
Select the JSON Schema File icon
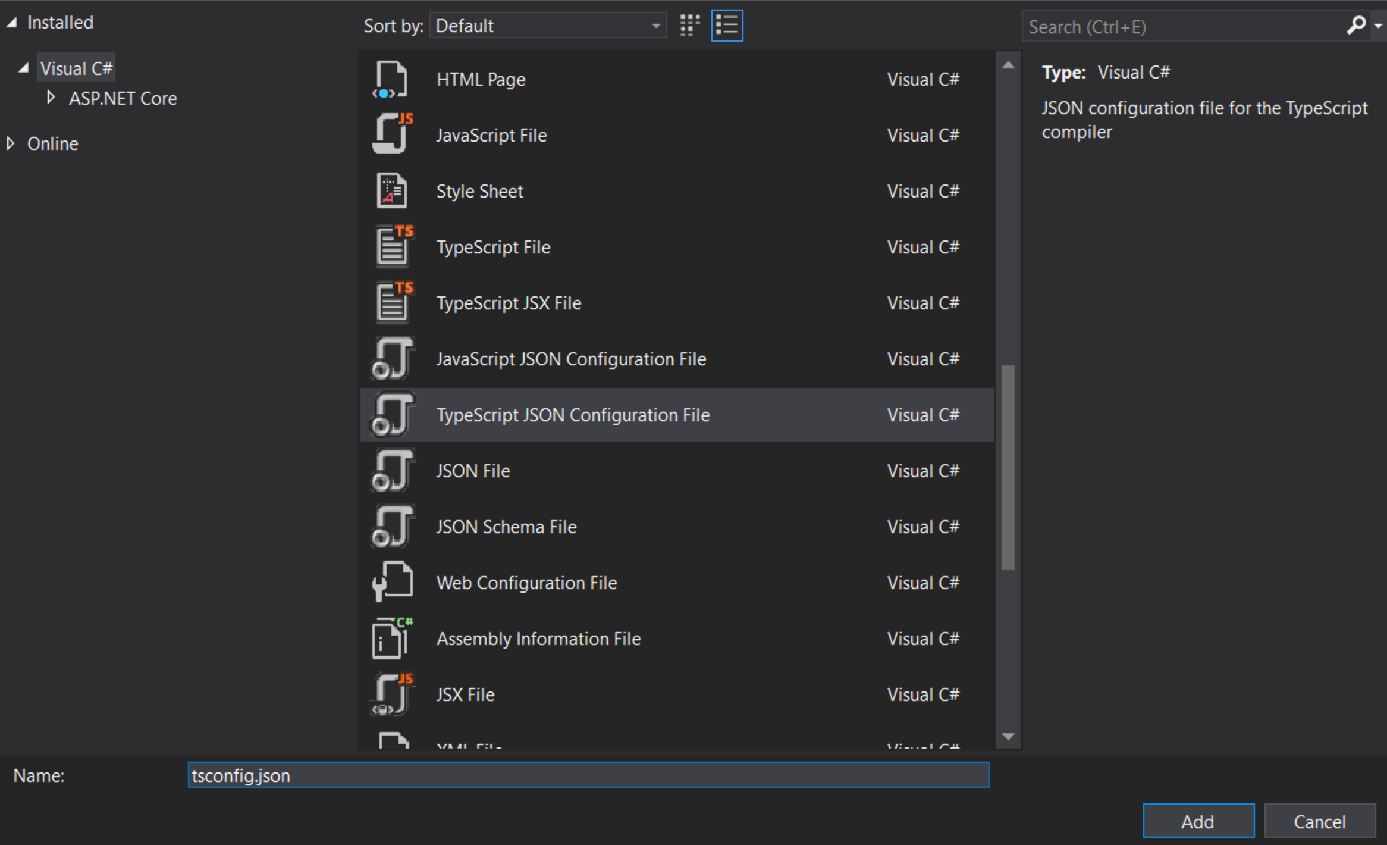point(393,526)
